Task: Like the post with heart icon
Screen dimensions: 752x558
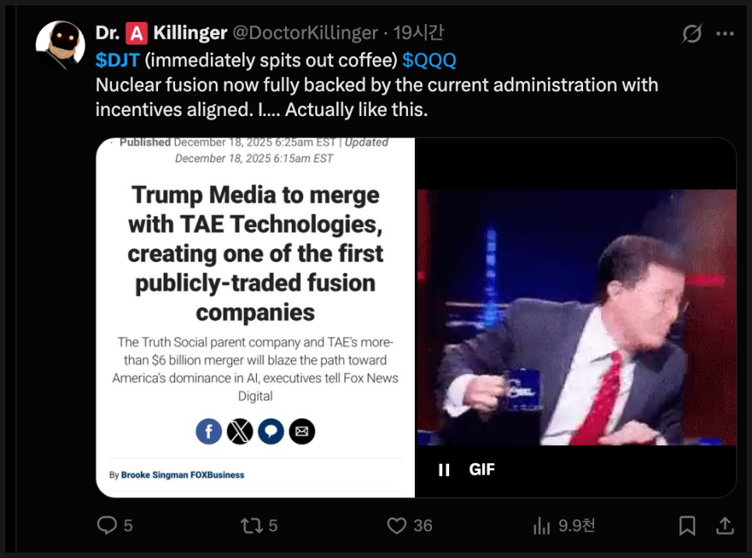Action: tap(397, 526)
